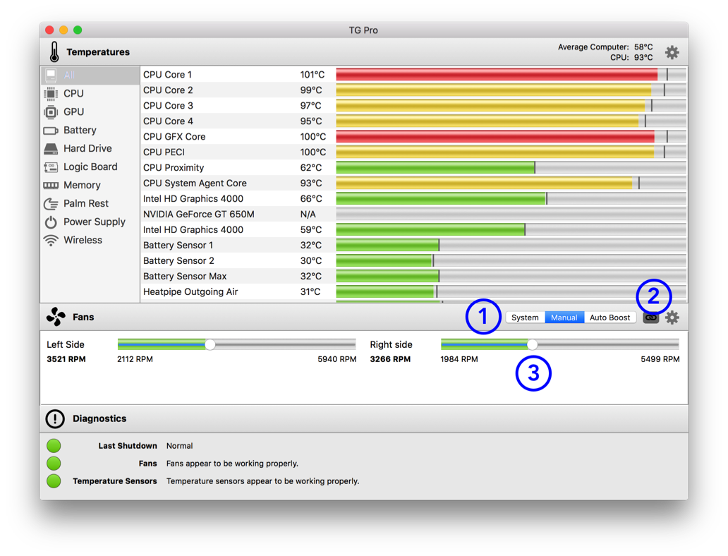The height and width of the screenshot is (556, 728).
Task: Open Fans settings gear
Action: click(x=672, y=318)
